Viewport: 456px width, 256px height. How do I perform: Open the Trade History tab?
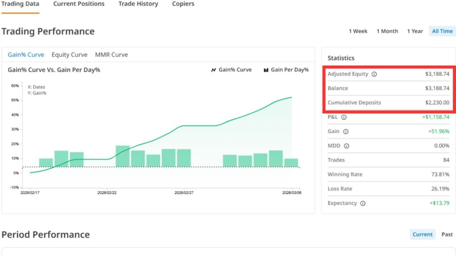[x=138, y=4]
